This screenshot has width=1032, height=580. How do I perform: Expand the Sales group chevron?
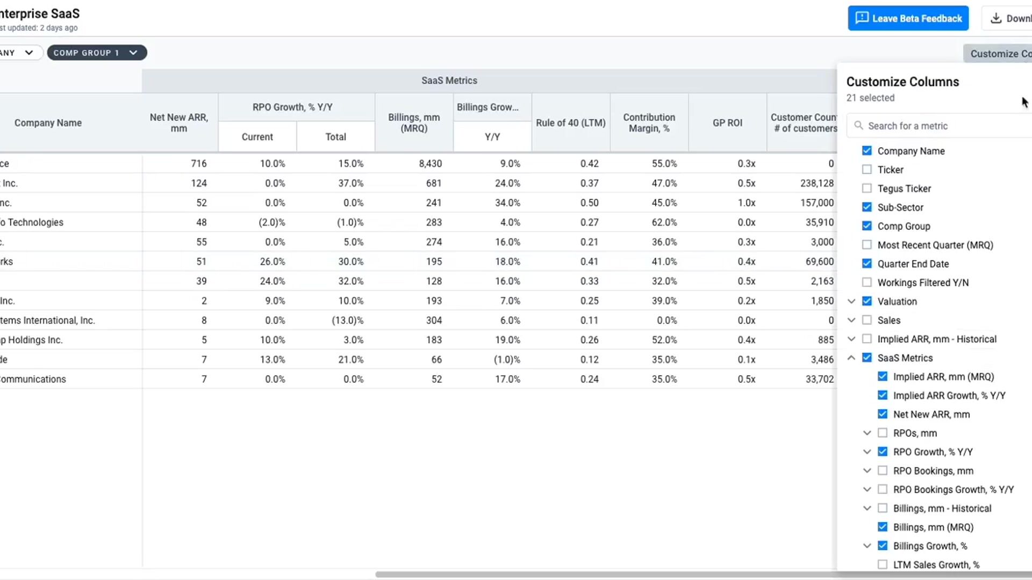pyautogui.click(x=851, y=320)
